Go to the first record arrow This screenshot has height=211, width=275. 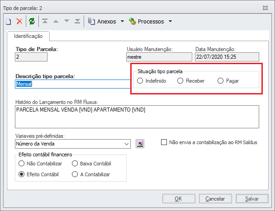click(x=45, y=21)
